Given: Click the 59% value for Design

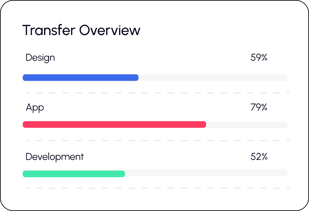Looking at the screenshot, I should 259,57.
